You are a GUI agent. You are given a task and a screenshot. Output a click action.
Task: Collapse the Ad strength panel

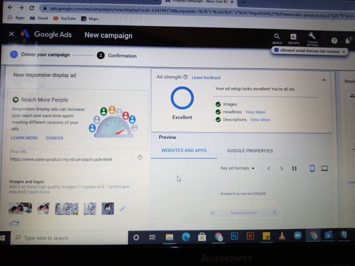pyautogui.click(x=323, y=80)
